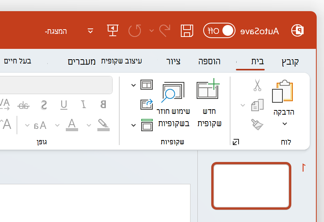
Task: Click the Reset slide icon
Action: [x=147, y=104]
